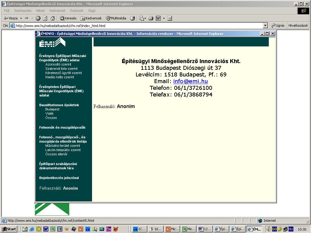Open the Eszközök menu
Screen dimensions: 311x233
tap(77, 11)
